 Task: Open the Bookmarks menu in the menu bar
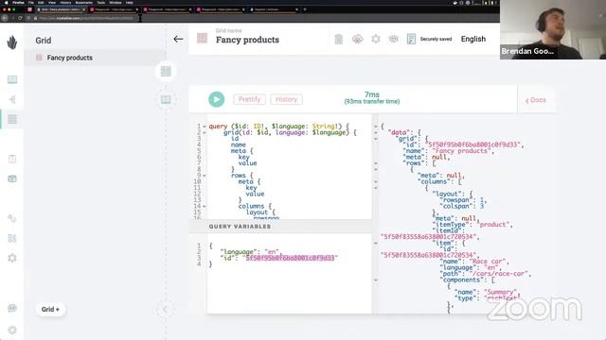[84, 2]
